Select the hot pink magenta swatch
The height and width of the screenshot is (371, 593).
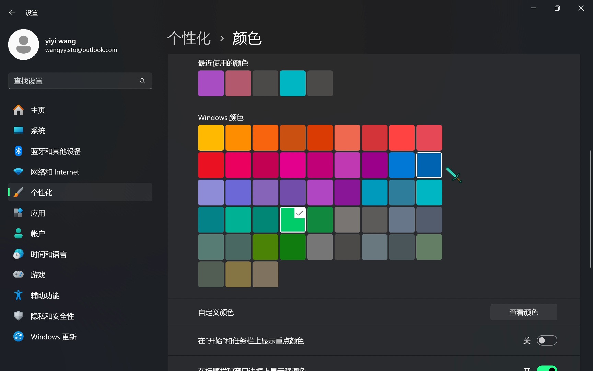tap(293, 165)
